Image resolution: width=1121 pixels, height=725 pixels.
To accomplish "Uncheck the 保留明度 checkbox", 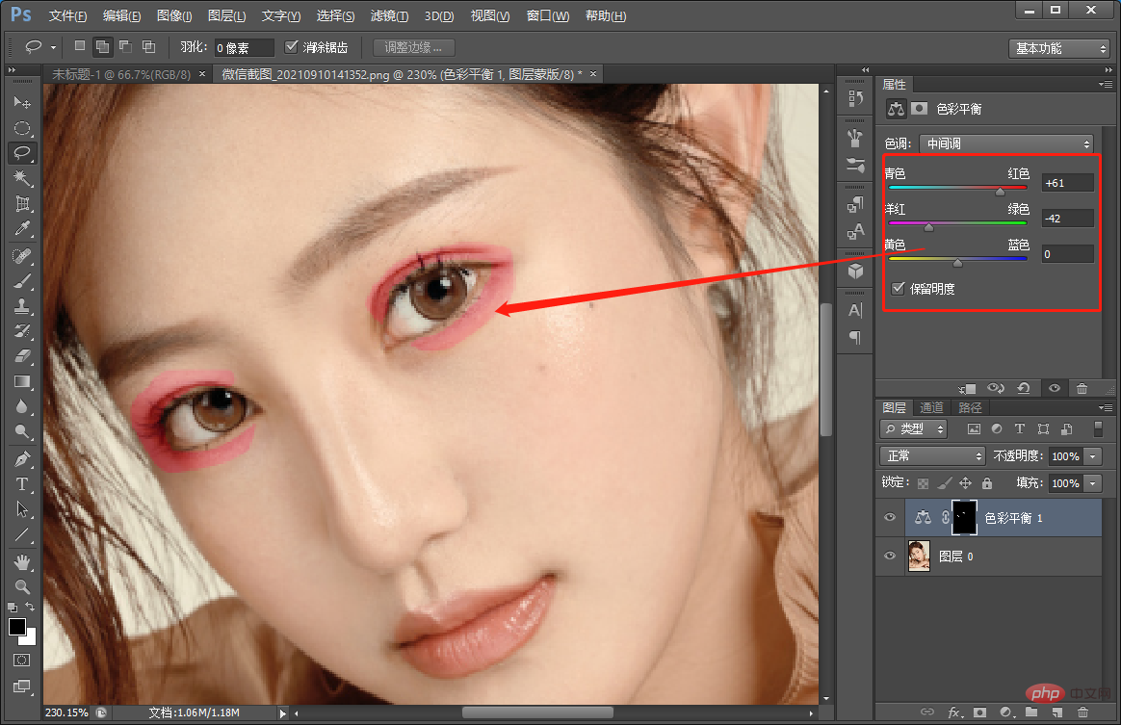I will [x=899, y=288].
